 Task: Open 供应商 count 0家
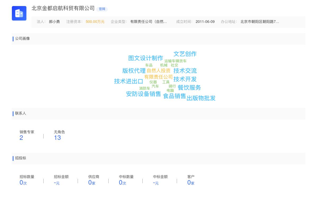[92, 182]
